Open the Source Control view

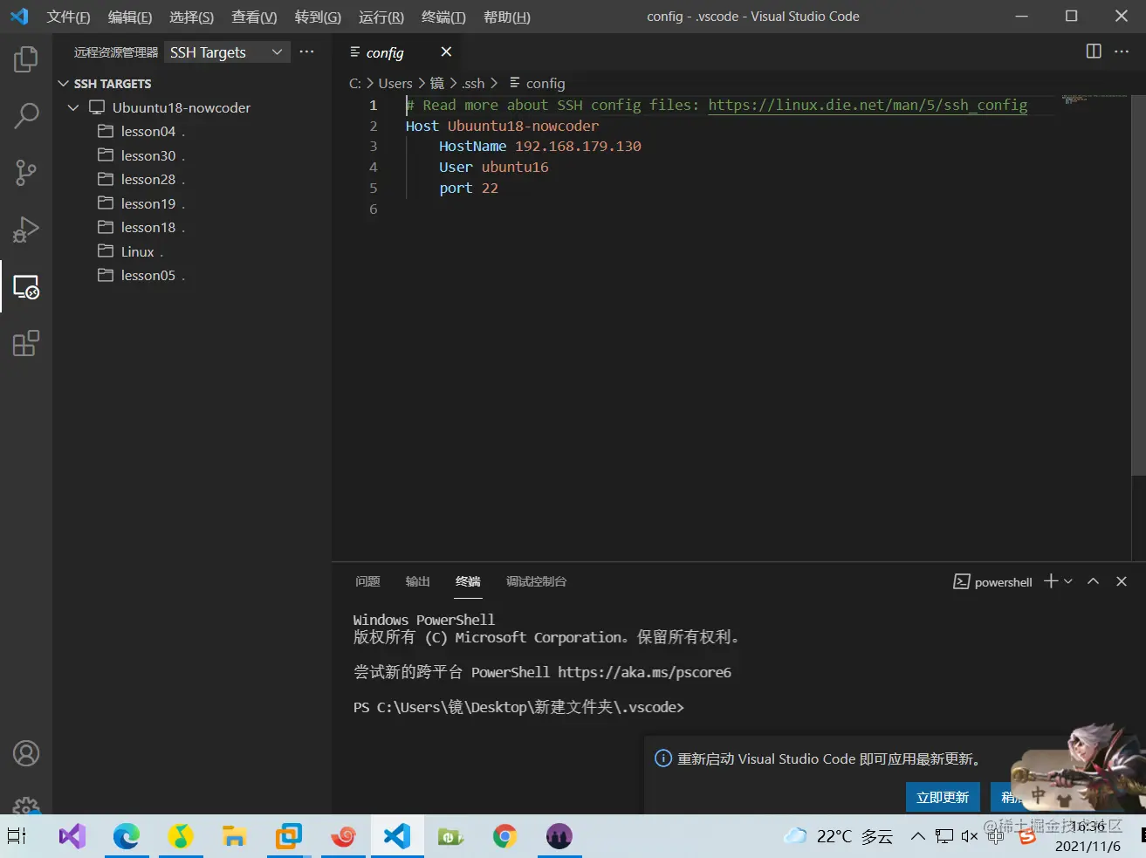[x=26, y=173]
